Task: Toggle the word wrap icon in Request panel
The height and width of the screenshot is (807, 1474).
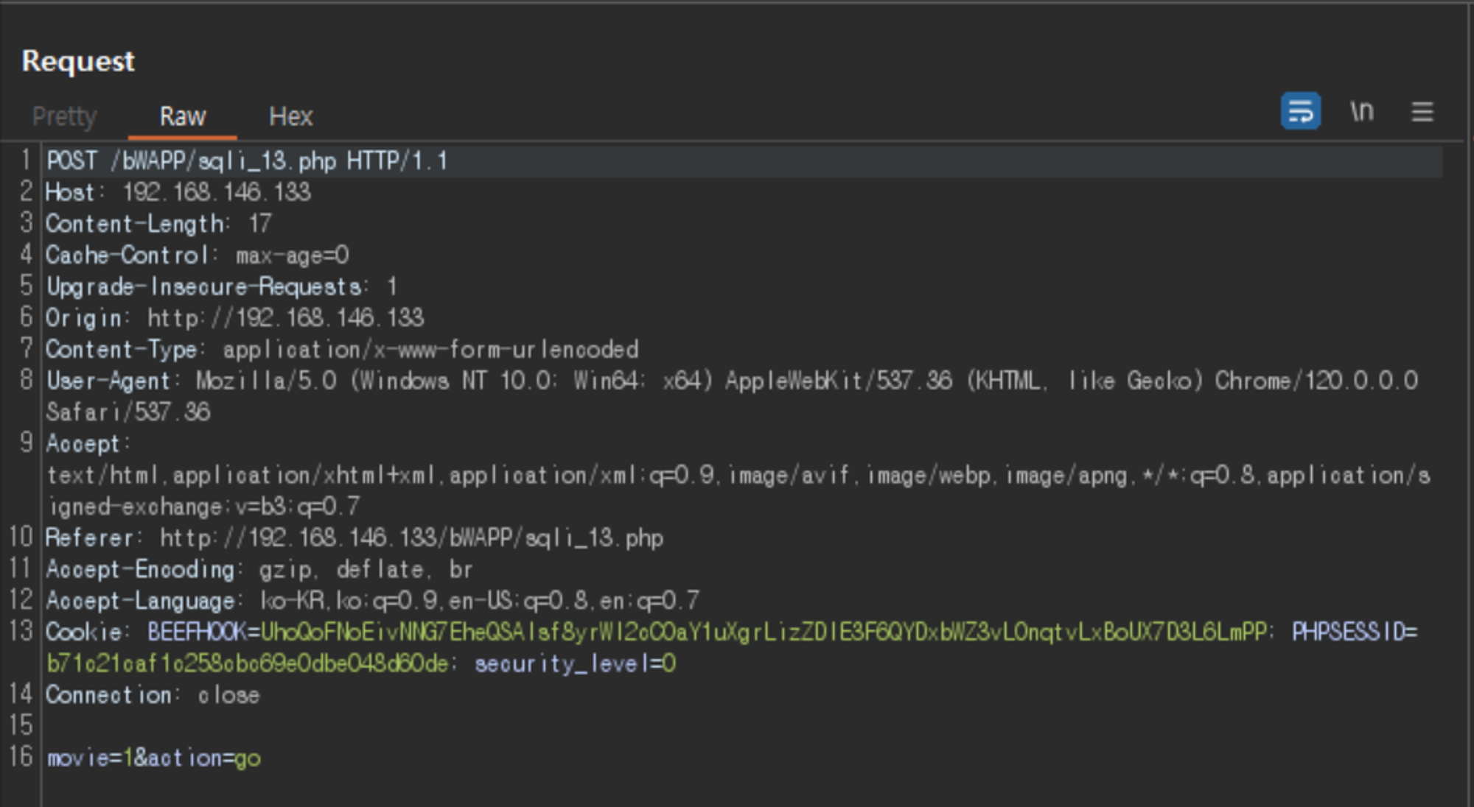Action: tap(1300, 111)
